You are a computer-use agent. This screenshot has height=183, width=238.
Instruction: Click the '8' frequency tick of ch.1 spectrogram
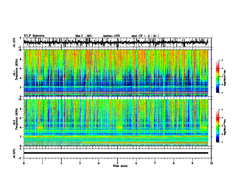point(21,59)
